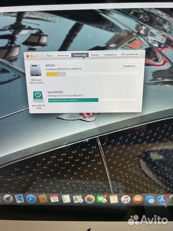
Task: Open Notes from the Dock
Action: pyautogui.click(x=114, y=199)
